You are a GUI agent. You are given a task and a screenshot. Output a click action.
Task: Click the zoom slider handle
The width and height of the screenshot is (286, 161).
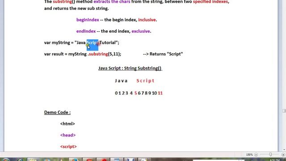click(270, 155)
